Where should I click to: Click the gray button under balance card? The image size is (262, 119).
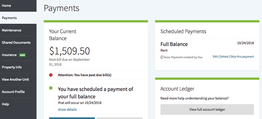click(x=120, y=118)
